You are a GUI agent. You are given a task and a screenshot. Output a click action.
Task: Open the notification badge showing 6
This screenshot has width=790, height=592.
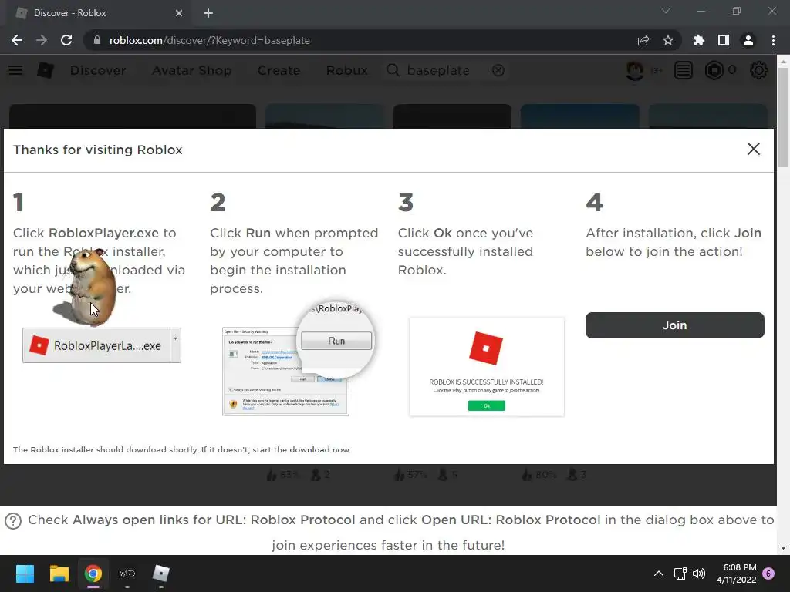pos(769,573)
